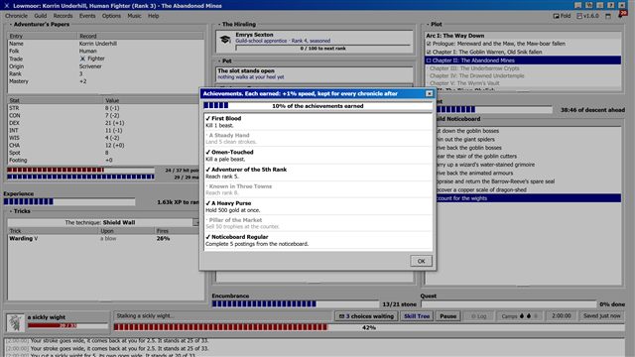635x357 pixels.
Task: Click the stalking progress bar at 42%
Action: coord(369,327)
